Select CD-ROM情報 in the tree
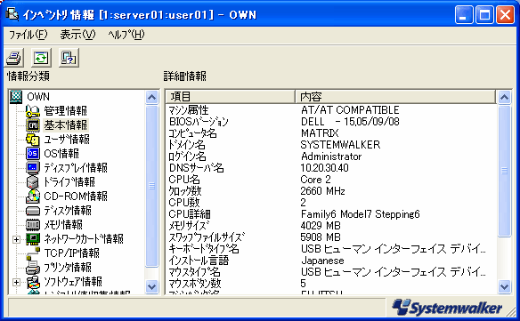The width and height of the screenshot is (520, 321). tap(76, 197)
